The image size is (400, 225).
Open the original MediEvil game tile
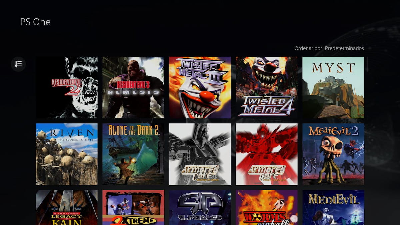[x=333, y=208]
